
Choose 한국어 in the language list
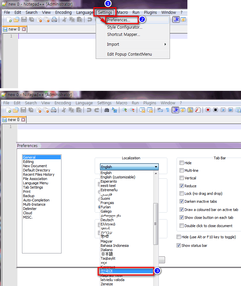[127, 271]
